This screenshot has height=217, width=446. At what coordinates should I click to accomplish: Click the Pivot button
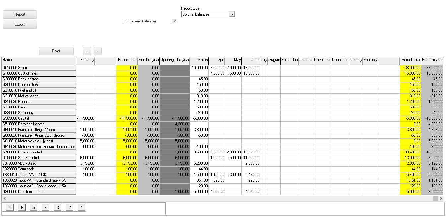coord(56,51)
